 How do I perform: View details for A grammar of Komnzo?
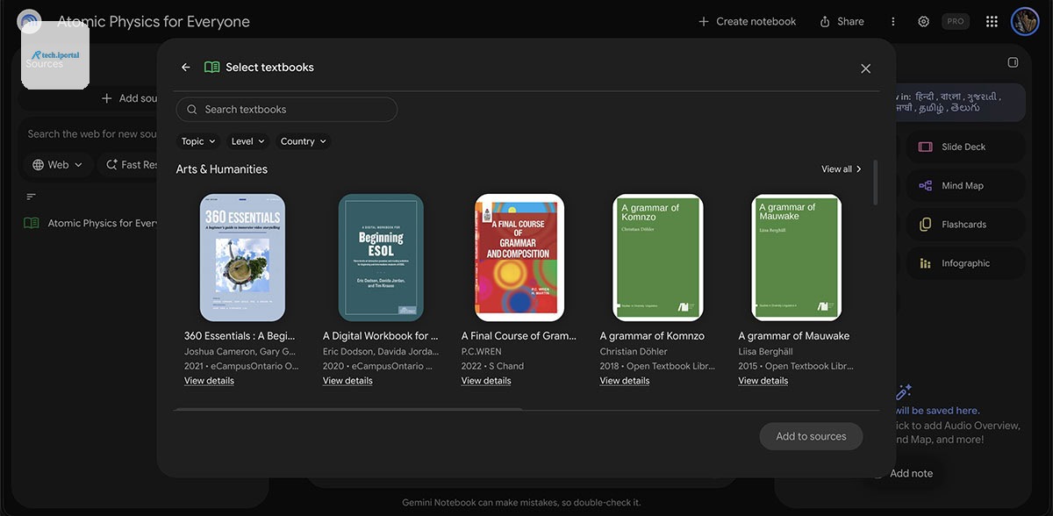[x=625, y=381]
